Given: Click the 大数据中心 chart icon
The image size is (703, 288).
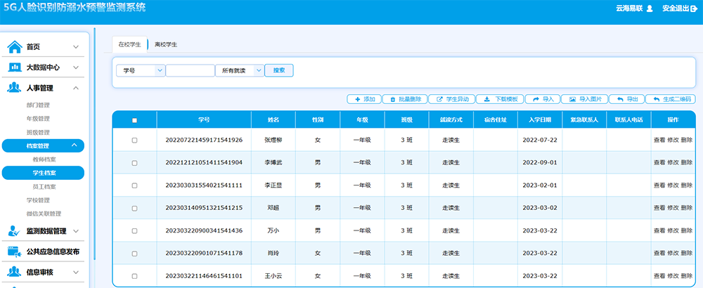Looking at the screenshot, I should coord(14,67).
